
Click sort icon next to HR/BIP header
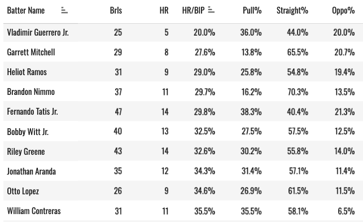pyautogui.click(x=211, y=10)
